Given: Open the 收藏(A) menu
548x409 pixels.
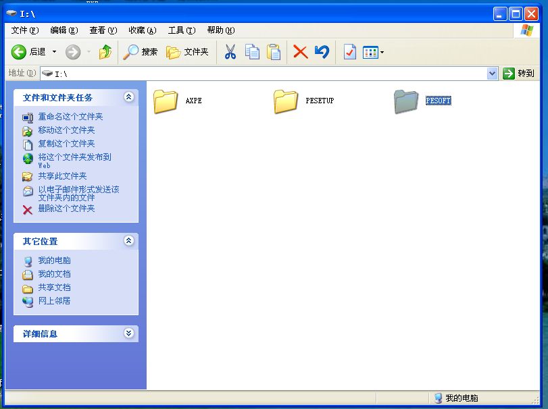Looking at the screenshot, I should tap(143, 30).
